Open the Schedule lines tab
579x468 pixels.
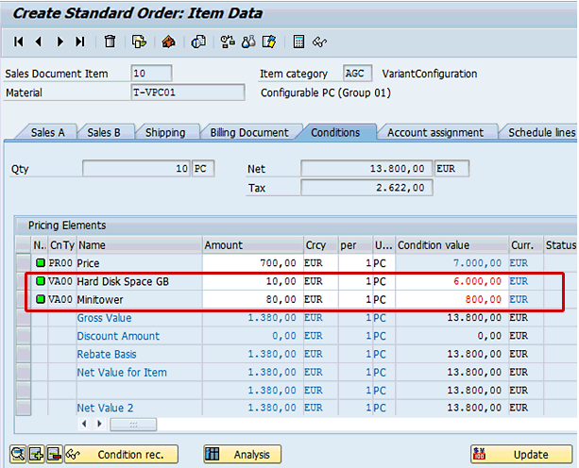(x=541, y=133)
